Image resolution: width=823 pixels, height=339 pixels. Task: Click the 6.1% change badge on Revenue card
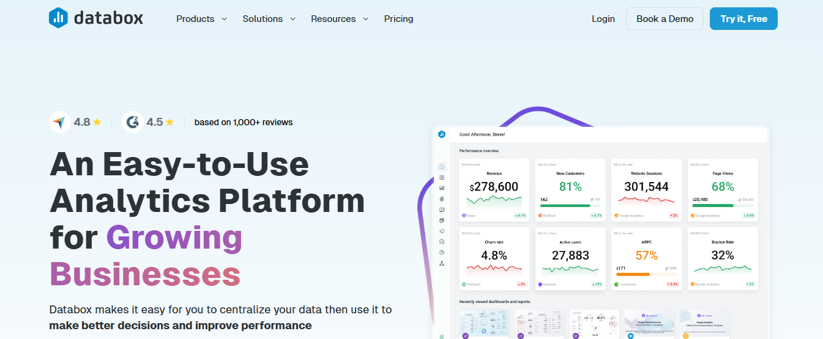pos(520,216)
